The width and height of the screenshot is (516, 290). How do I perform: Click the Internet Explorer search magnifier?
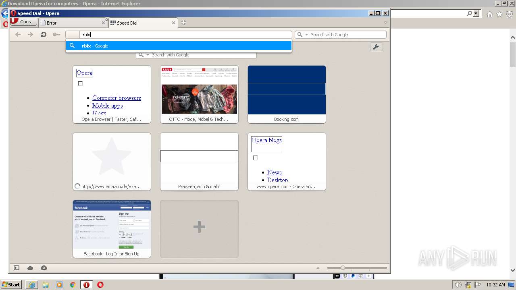(470, 13)
